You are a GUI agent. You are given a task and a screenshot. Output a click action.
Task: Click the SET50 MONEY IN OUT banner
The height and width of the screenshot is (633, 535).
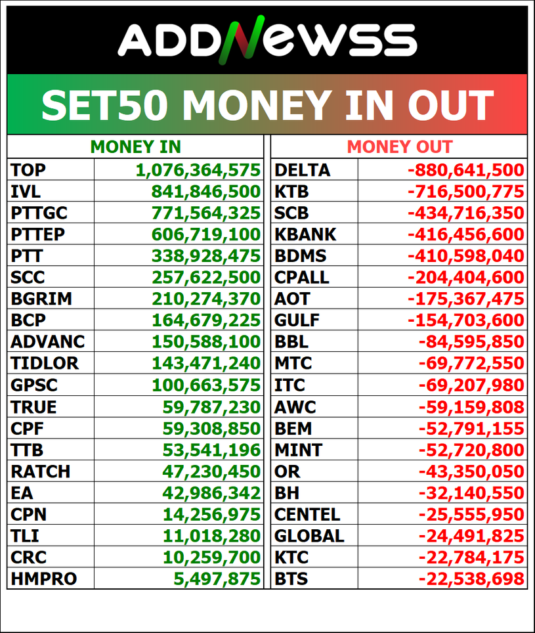pos(267,104)
